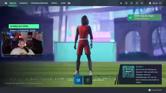Click the green checkmark on Erster Sieg des Tages
This screenshot has height=93, width=166.
point(130,17)
